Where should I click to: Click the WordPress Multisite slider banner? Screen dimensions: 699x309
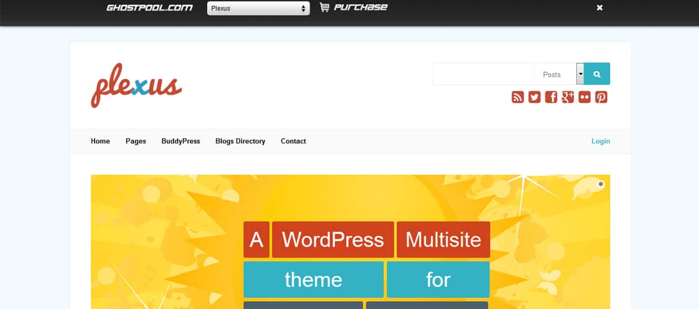point(350,242)
